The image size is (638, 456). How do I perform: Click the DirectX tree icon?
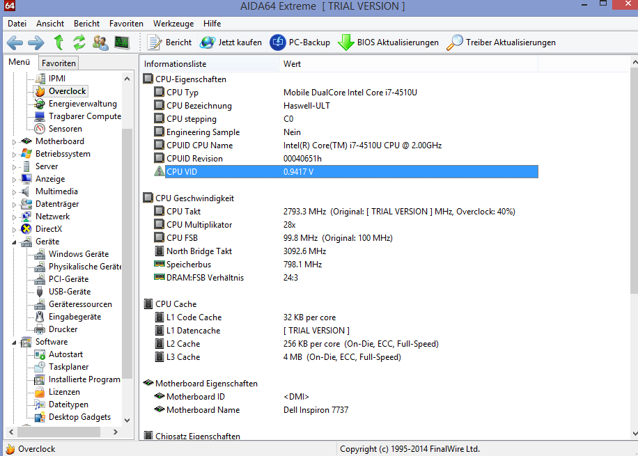(26, 229)
